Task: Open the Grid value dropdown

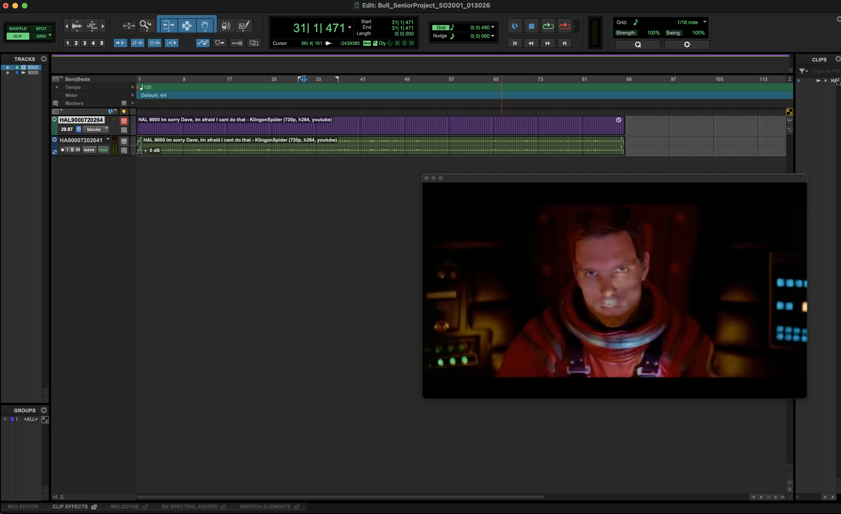Action: point(492,27)
